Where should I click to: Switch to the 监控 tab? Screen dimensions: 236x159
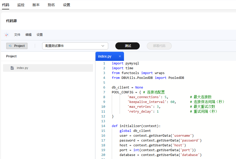click(x=21, y=5)
